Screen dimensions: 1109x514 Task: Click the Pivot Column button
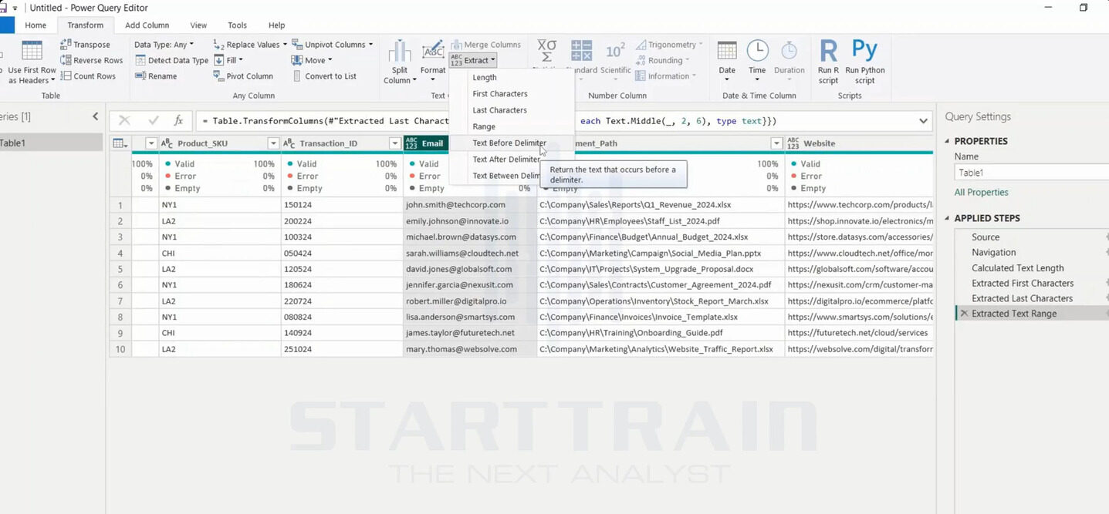tap(243, 76)
